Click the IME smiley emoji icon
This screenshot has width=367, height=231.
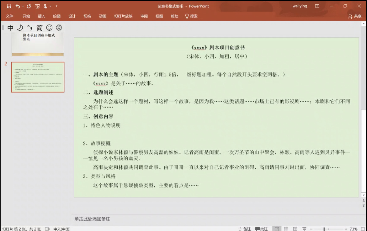(x=49, y=28)
